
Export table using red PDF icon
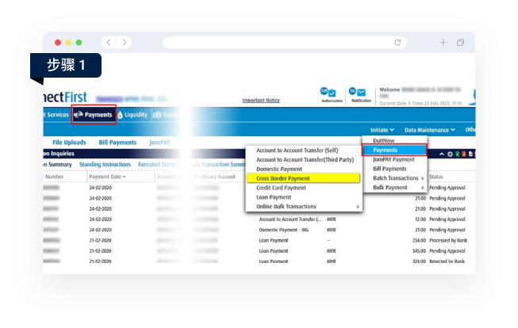point(464,154)
